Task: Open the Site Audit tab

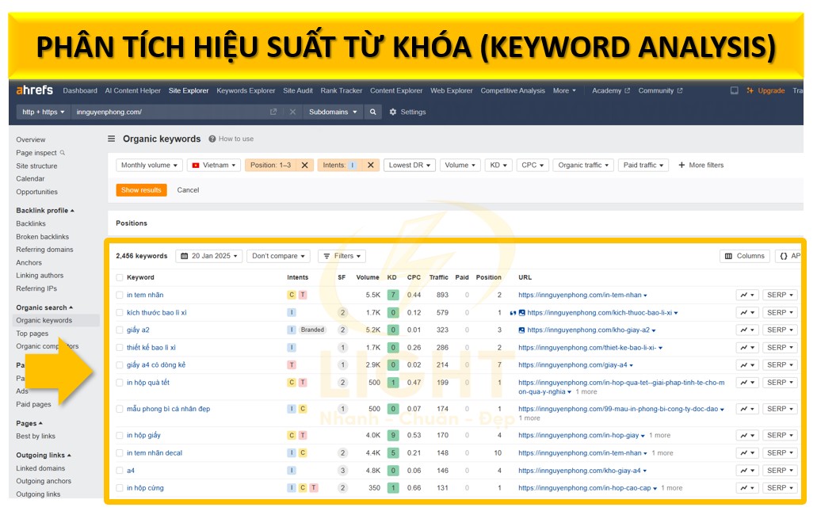Action: point(297,90)
